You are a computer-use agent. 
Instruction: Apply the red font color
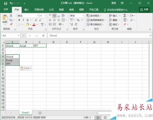pyautogui.click(x=34, y=24)
